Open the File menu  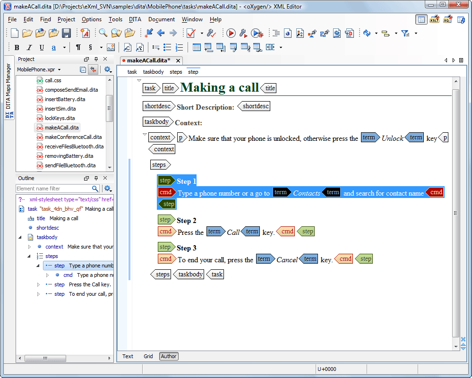pyautogui.click(x=12, y=19)
